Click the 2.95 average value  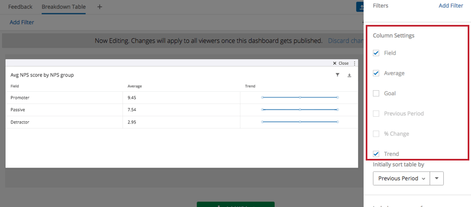pyautogui.click(x=132, y=122)
